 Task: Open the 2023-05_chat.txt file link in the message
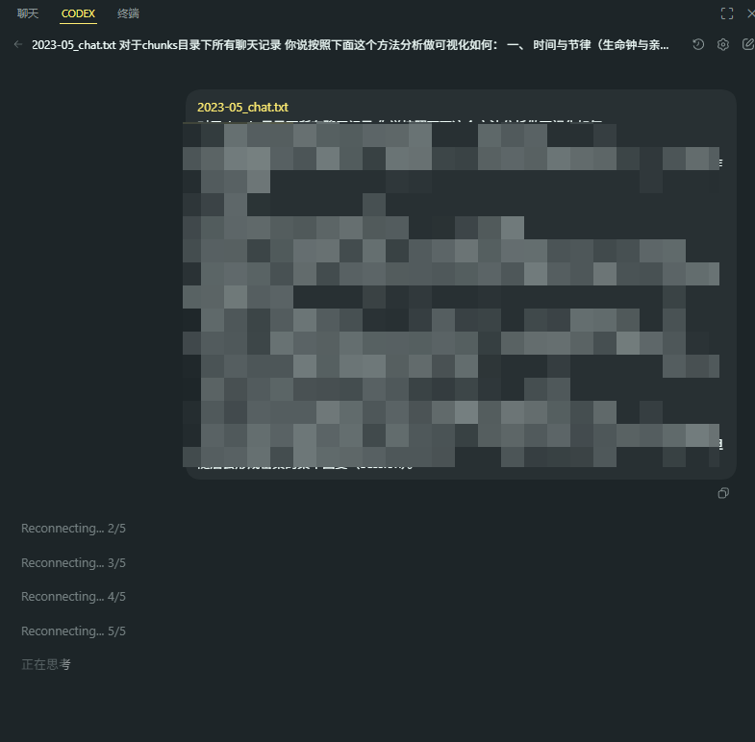pos(242,108)
